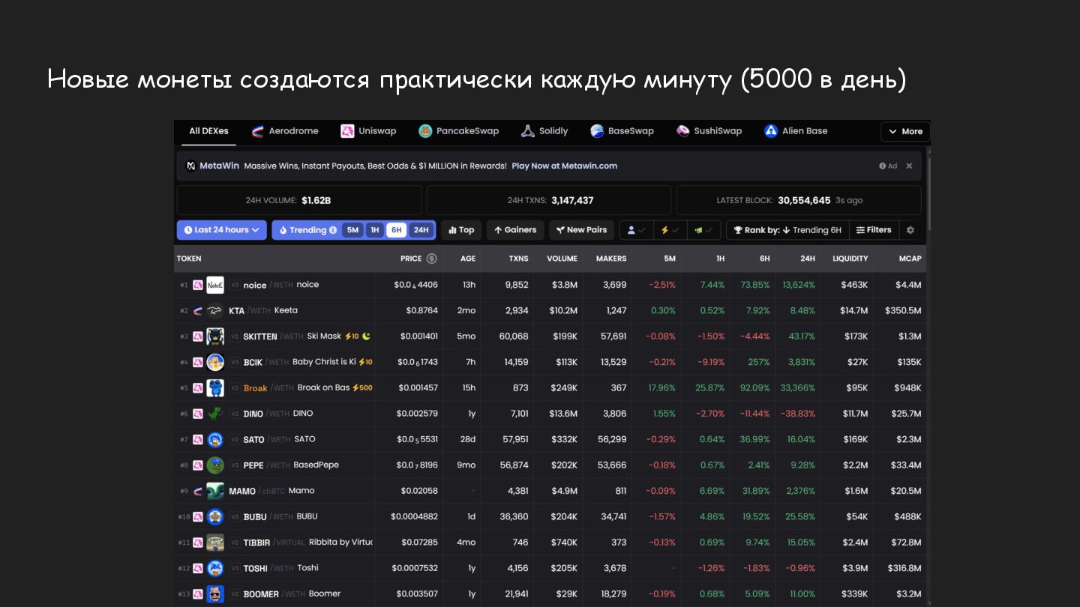Click the boost 500 badge on Broak
The image size is (1080, 607).
[x=361, y=388]
